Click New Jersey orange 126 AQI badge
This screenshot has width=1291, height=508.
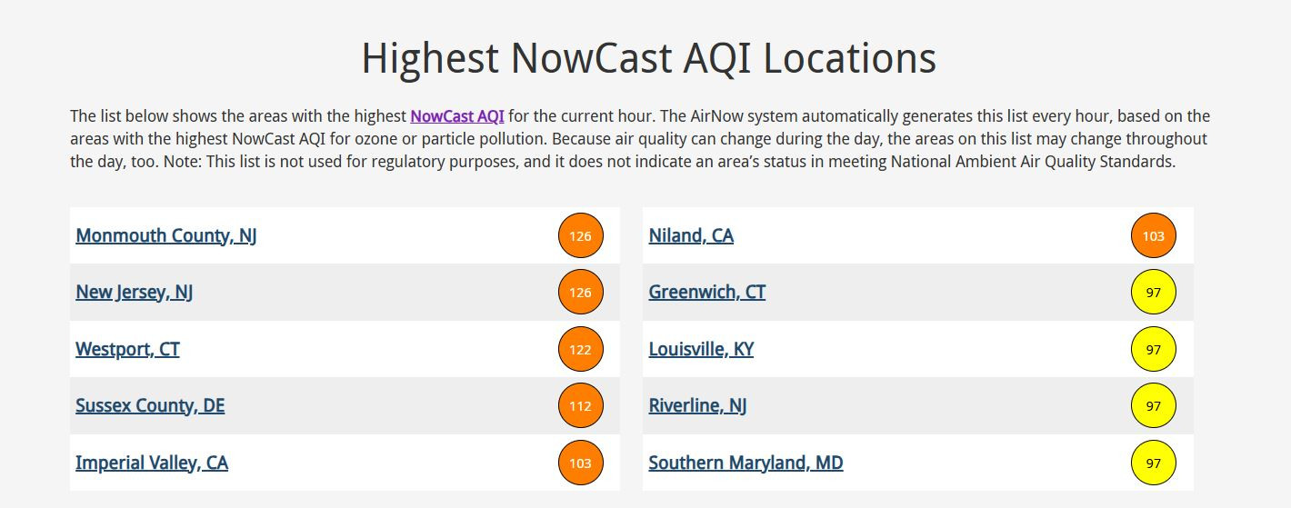[580, 293]
